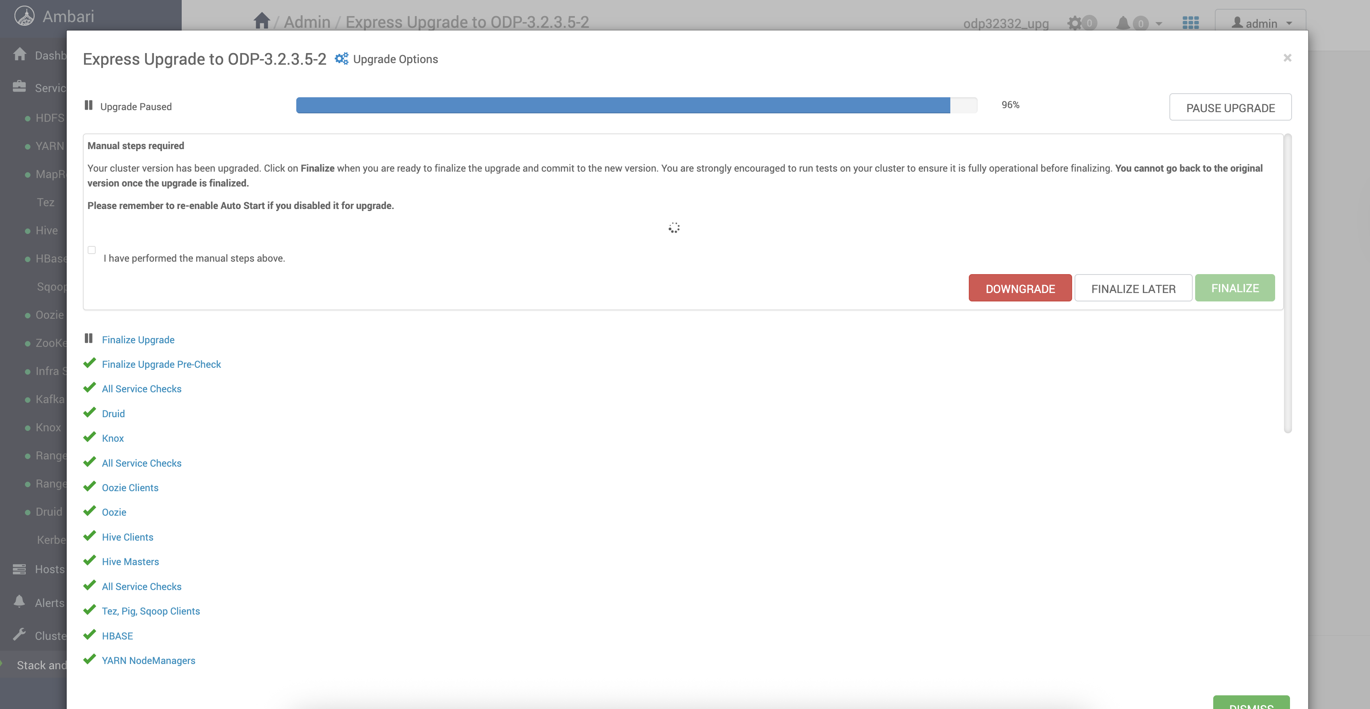Click the Upgrade Options gears icon
The width and height of the screenshot is (1370, 709).
click(x=341, y=59)
